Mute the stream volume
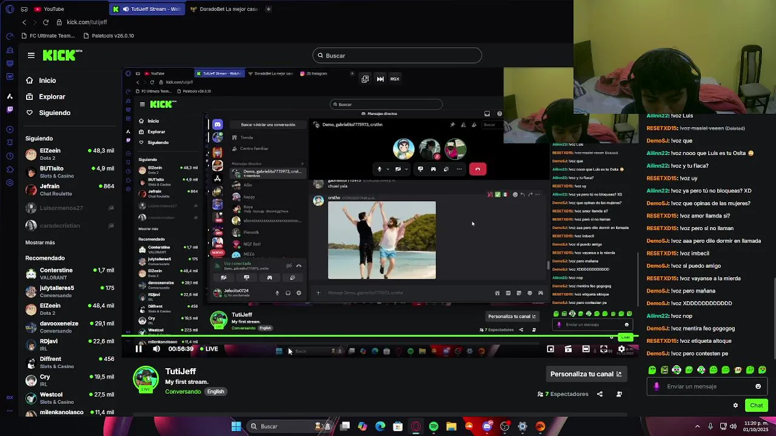Viewport: 776px width, 436px height. pos(156,349)
